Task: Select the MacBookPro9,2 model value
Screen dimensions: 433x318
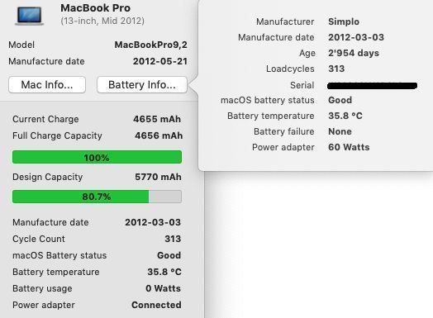Action: tap(151, 45)
